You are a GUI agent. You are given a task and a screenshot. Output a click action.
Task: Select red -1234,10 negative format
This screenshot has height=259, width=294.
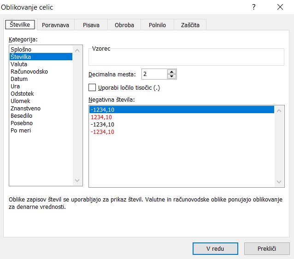(x=102, y=132)
